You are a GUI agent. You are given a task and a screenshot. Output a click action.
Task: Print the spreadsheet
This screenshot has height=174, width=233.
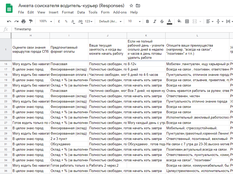[24, 21]
